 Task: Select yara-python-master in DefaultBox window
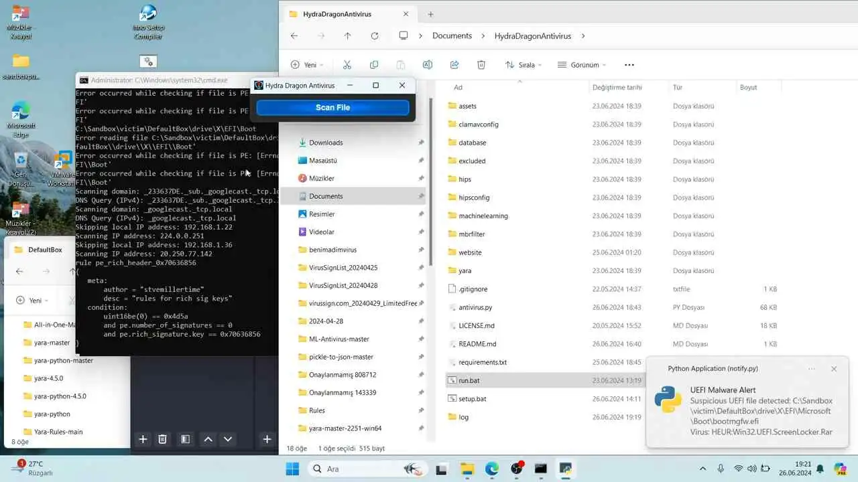[x=63, y=360]
